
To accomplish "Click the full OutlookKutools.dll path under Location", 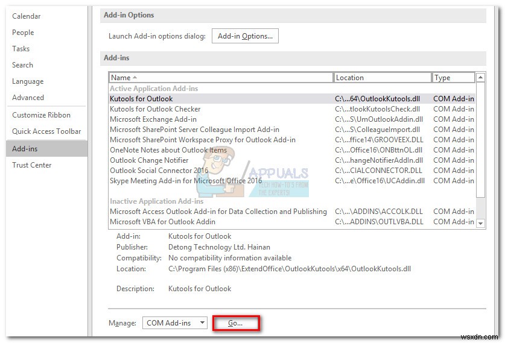I will pyautogui.click(x=290, y=269).
